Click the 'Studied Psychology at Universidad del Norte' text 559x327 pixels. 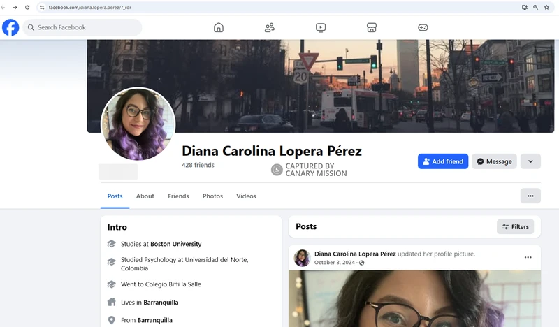tap(184, 264)
